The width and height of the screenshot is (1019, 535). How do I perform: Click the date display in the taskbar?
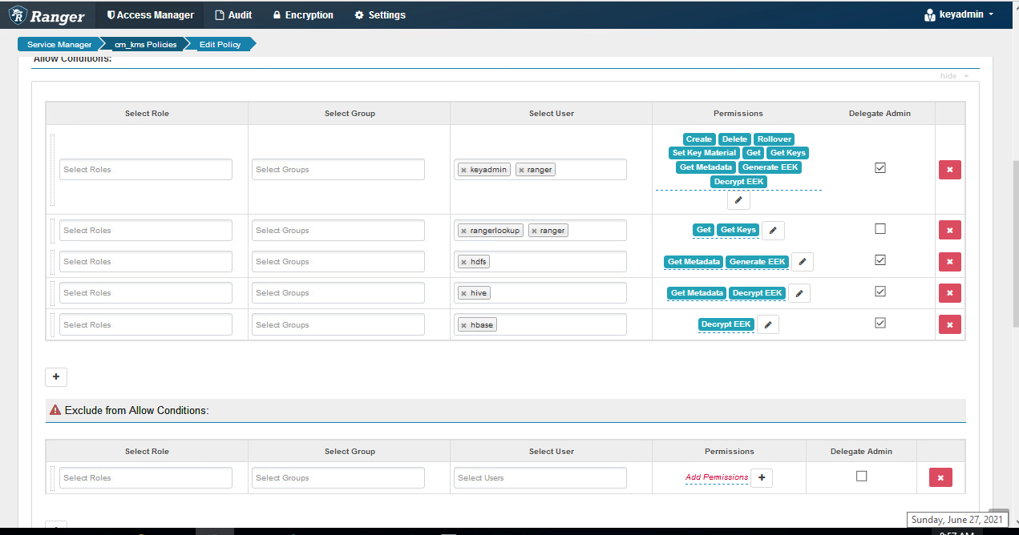[x=957, y=519]
